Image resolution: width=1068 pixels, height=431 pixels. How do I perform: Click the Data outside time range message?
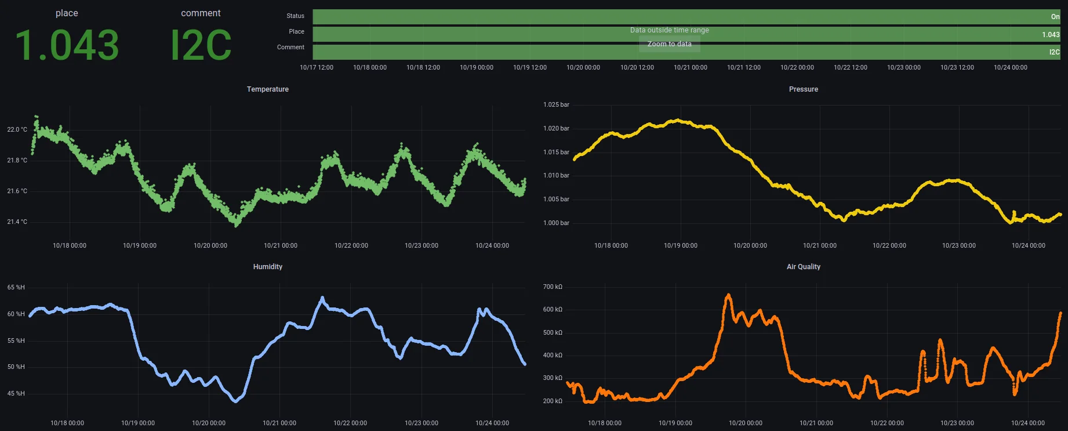(x=669, y=30)
